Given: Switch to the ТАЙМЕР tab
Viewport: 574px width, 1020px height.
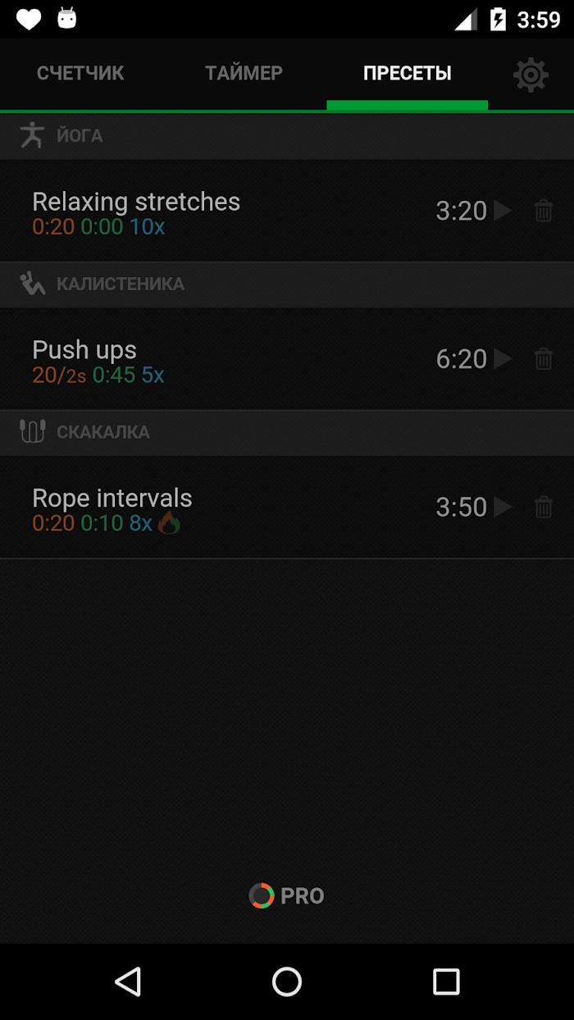Looking at the screenshot, I should click(x=244, y=73).
